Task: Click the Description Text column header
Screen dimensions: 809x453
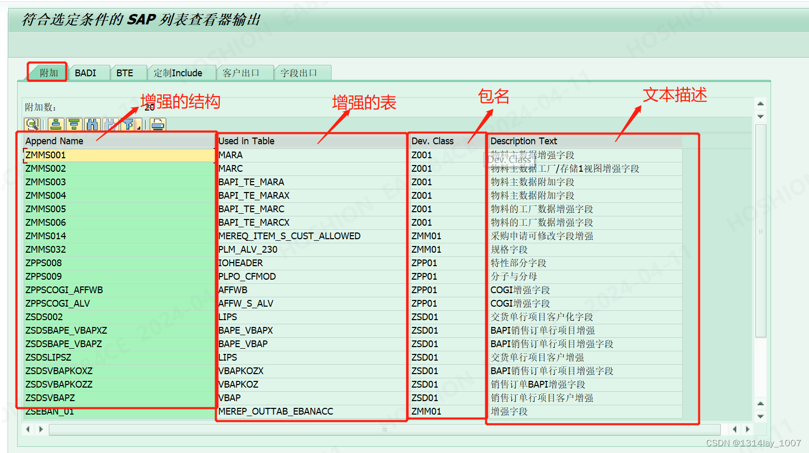Action: point(586,141)
